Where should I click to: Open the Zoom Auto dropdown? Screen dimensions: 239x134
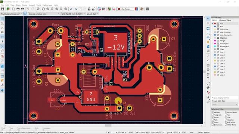point(93,14)
